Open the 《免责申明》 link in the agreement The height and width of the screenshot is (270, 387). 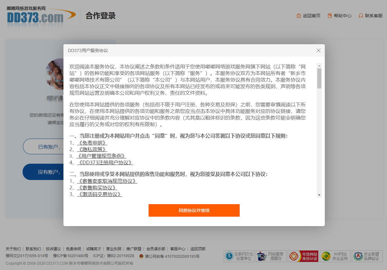click(92, 143)
